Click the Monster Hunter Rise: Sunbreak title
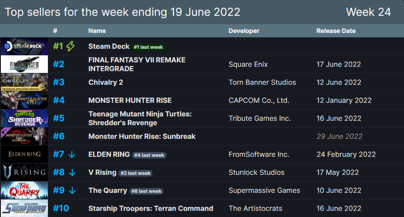The image size is (404, 217). [x=142, y=137]
